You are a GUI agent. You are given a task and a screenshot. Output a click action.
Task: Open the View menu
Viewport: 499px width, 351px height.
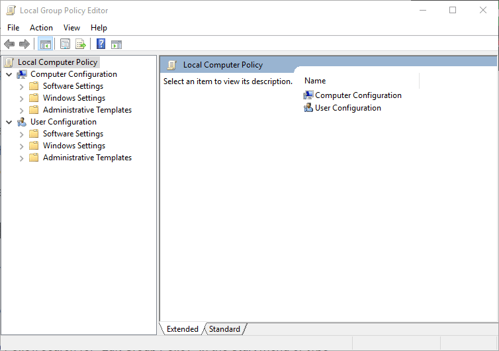click(x=71, y=28)
